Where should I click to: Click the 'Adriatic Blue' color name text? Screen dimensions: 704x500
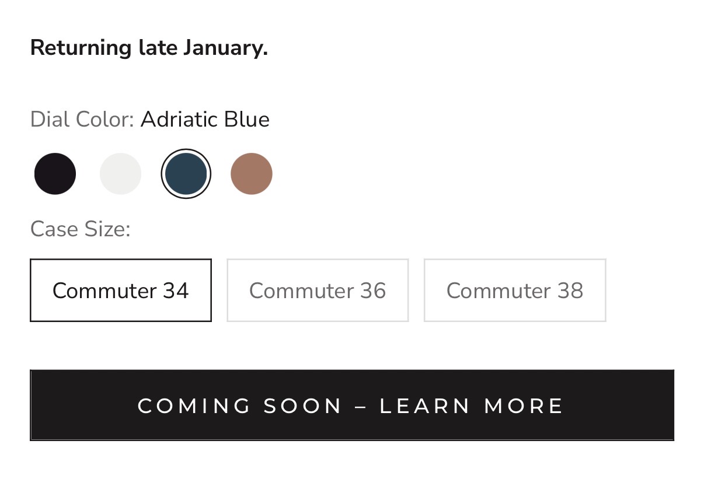[x=205, y=120]
